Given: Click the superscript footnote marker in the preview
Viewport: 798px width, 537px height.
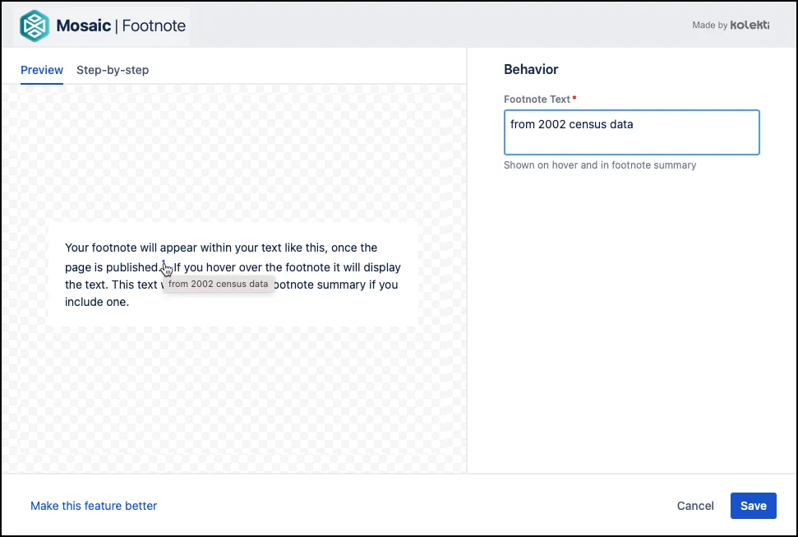Looking at the screenshot, I should point(164,262).
